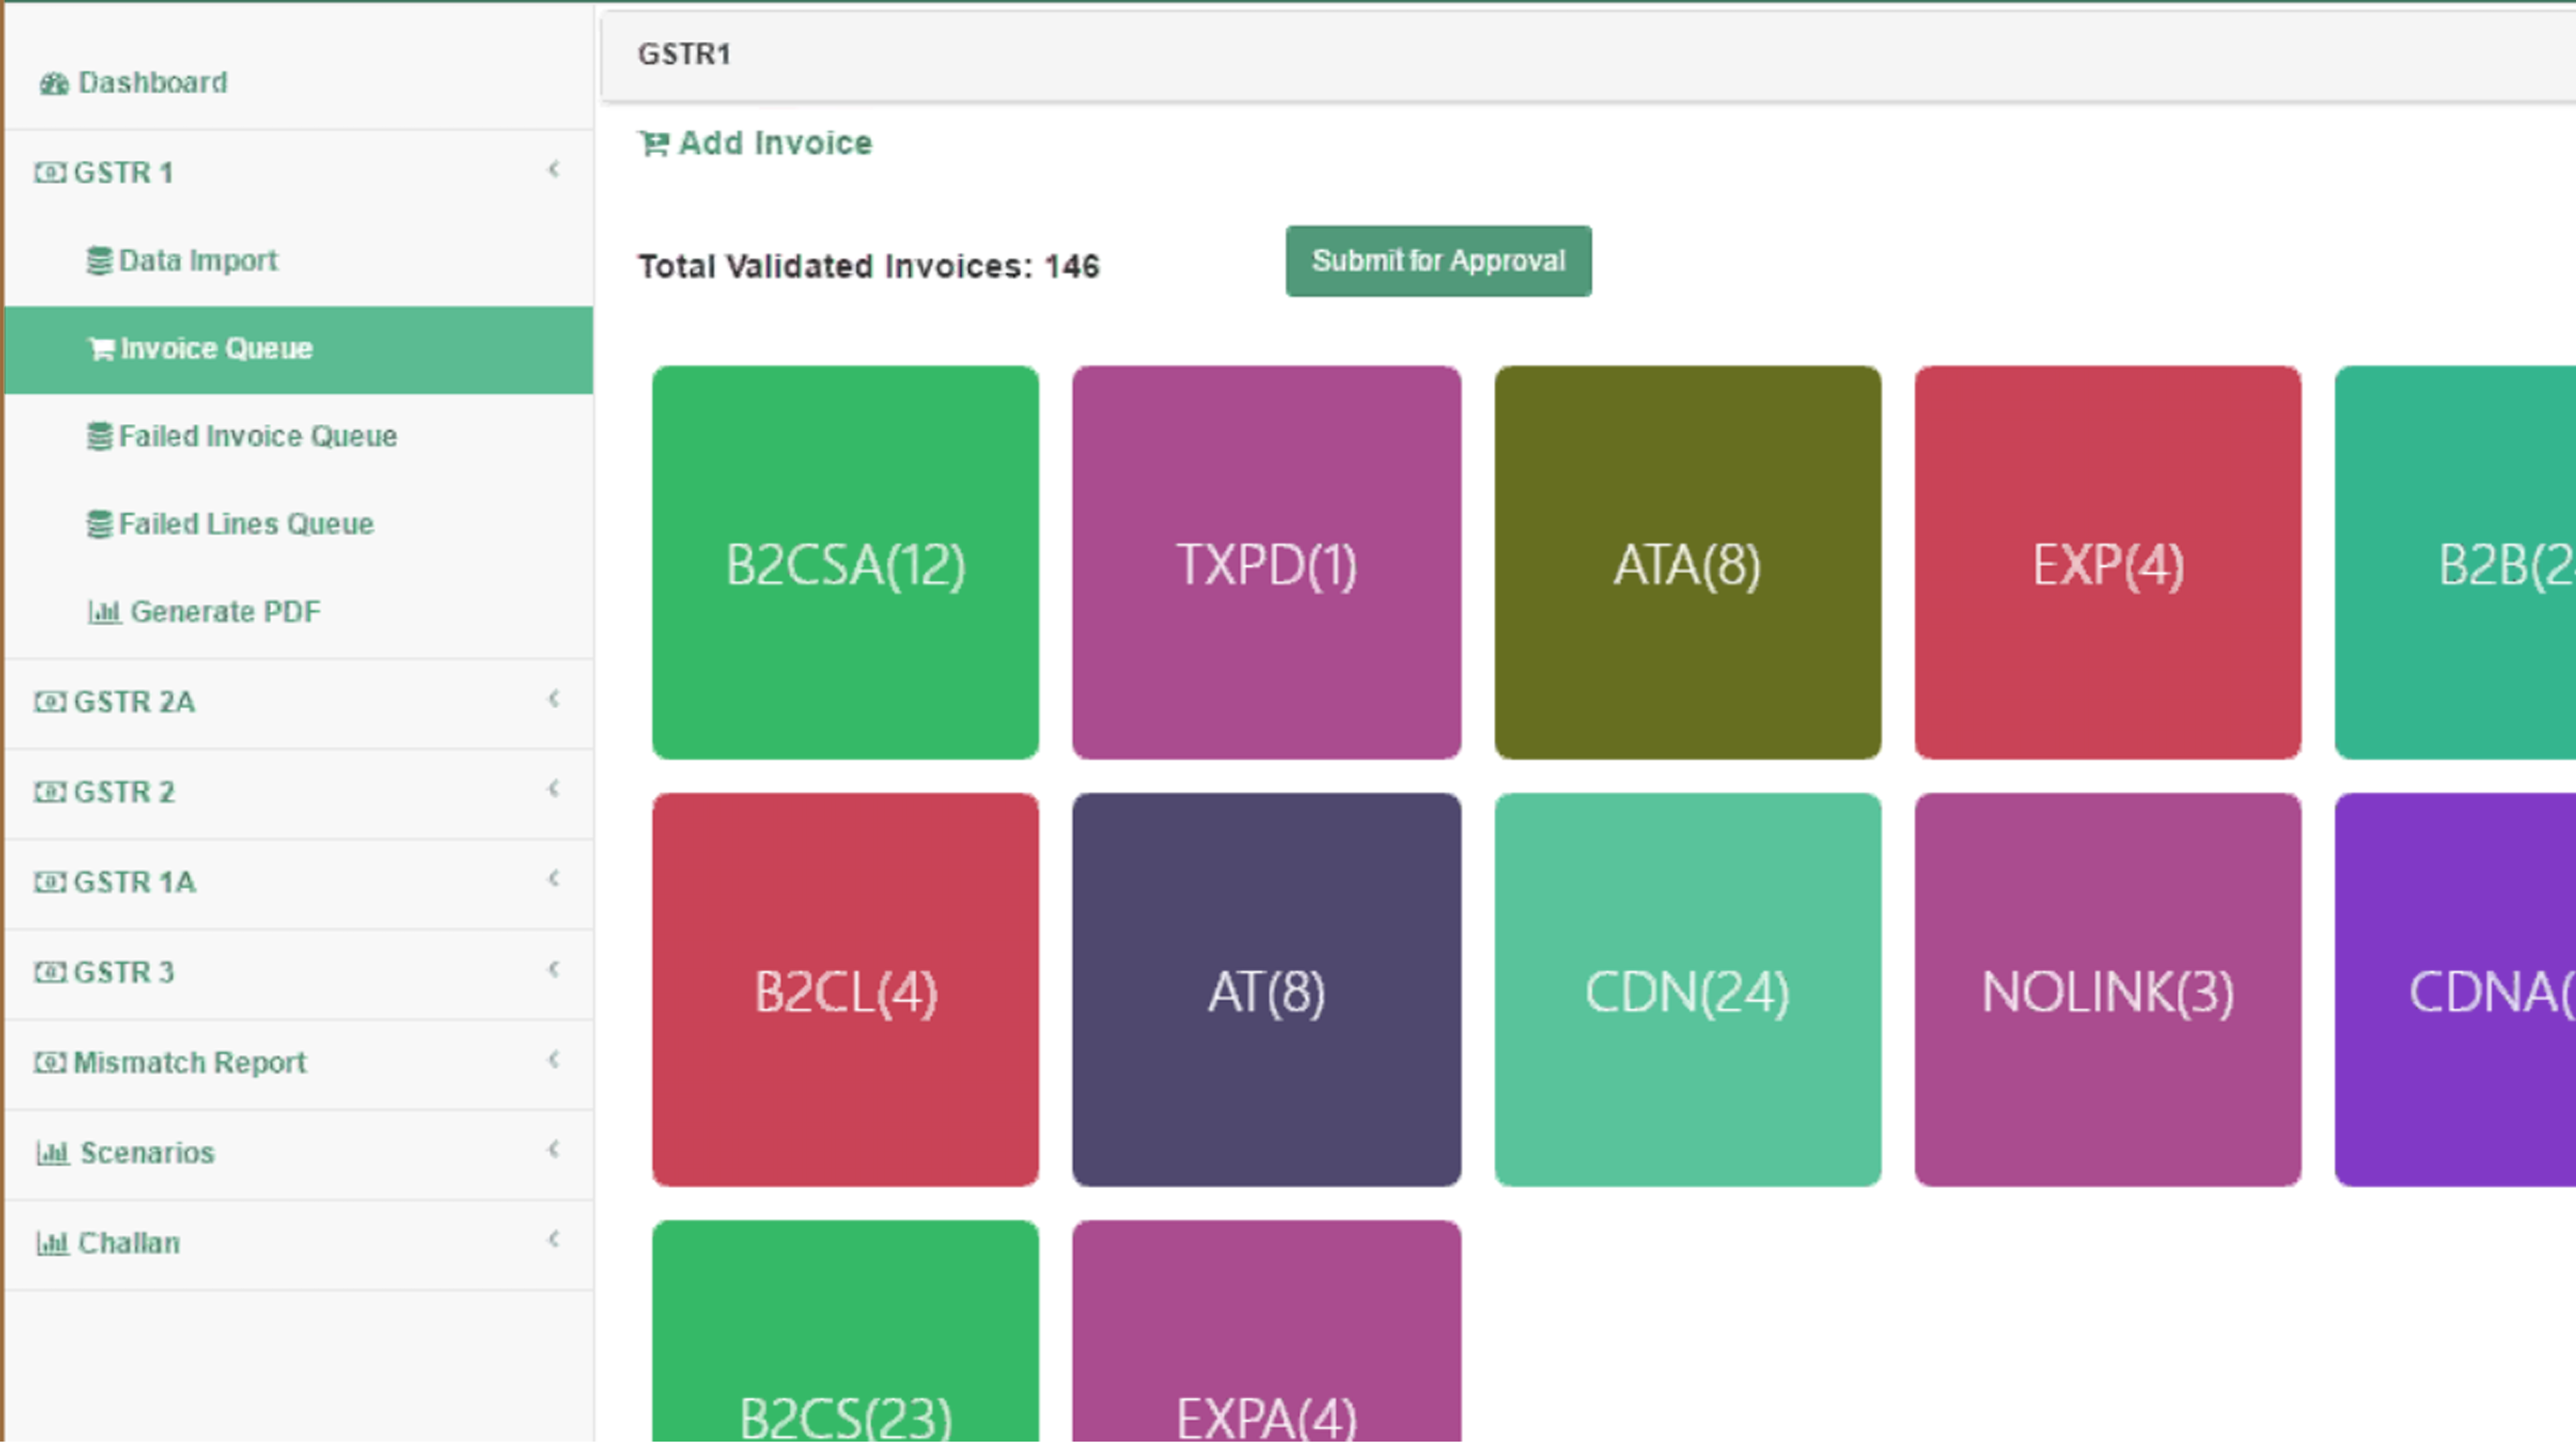Open the AT(8) tile
The image size is (2576, 1449).
(x=1266, y=990)
